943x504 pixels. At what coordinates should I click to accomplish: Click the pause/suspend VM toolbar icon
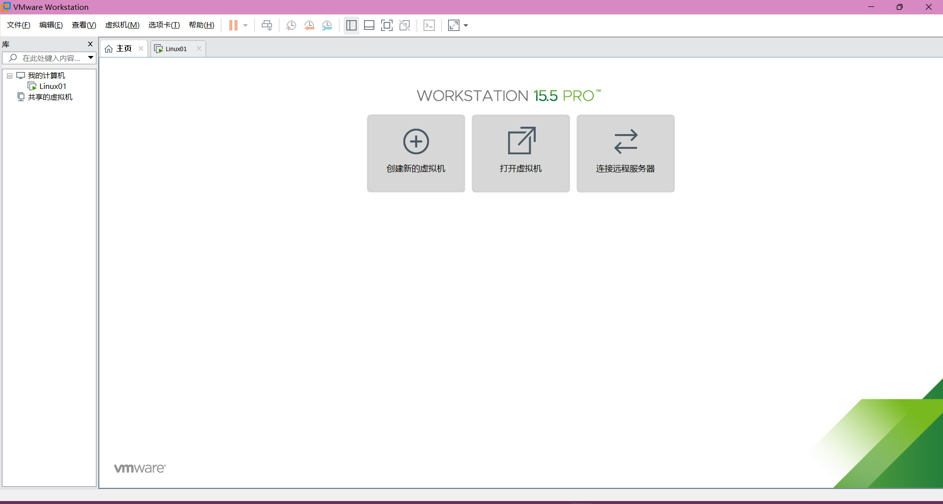[x=233, y=26]
